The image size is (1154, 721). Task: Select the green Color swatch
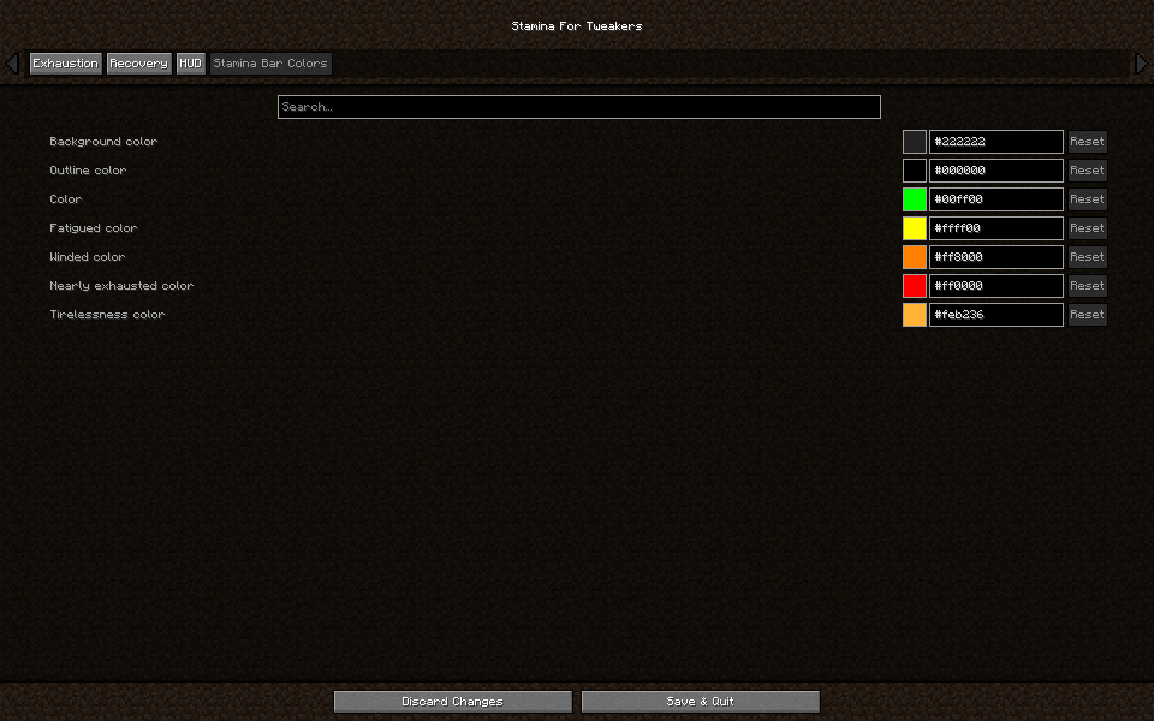(915, 199)
